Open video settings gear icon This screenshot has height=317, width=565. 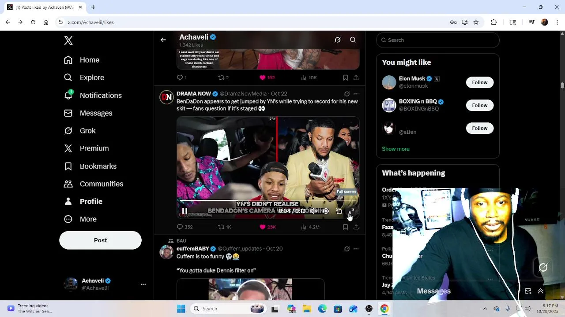(326, 211)
